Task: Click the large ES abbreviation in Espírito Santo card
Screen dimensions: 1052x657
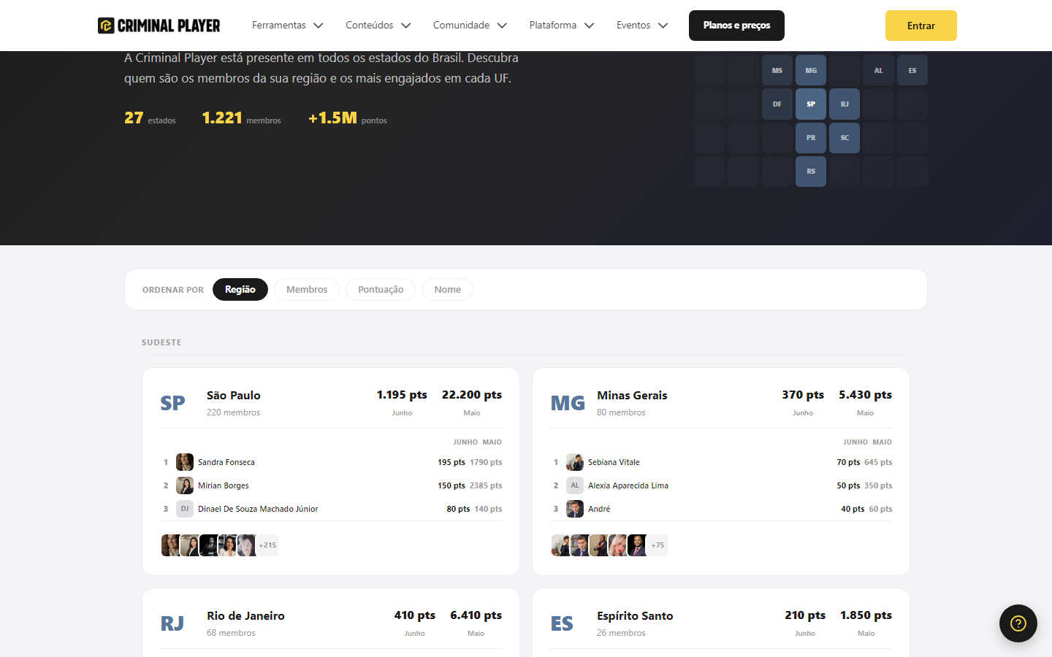Action: coord(562,623)
